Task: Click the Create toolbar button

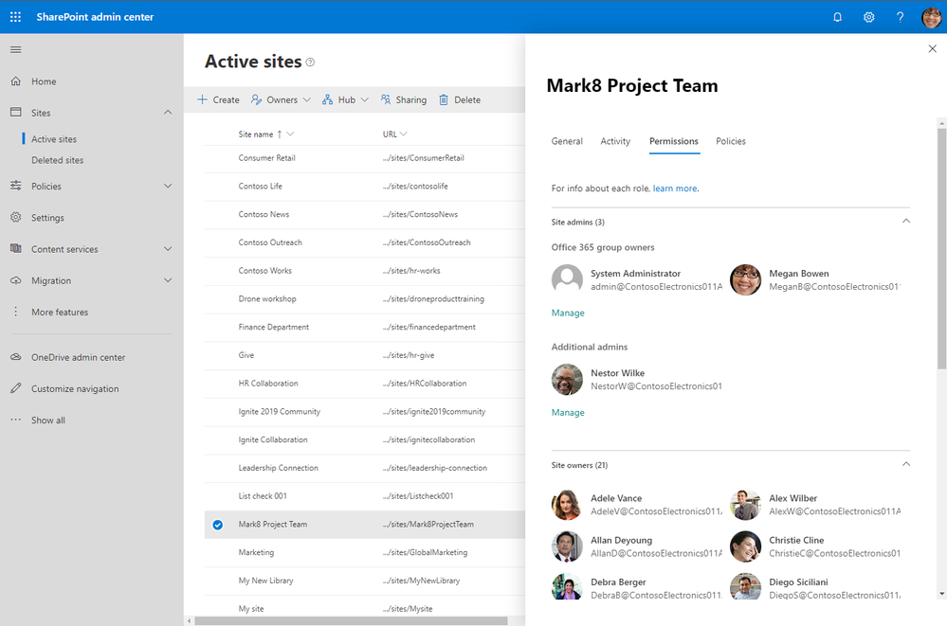Action: 218,99
